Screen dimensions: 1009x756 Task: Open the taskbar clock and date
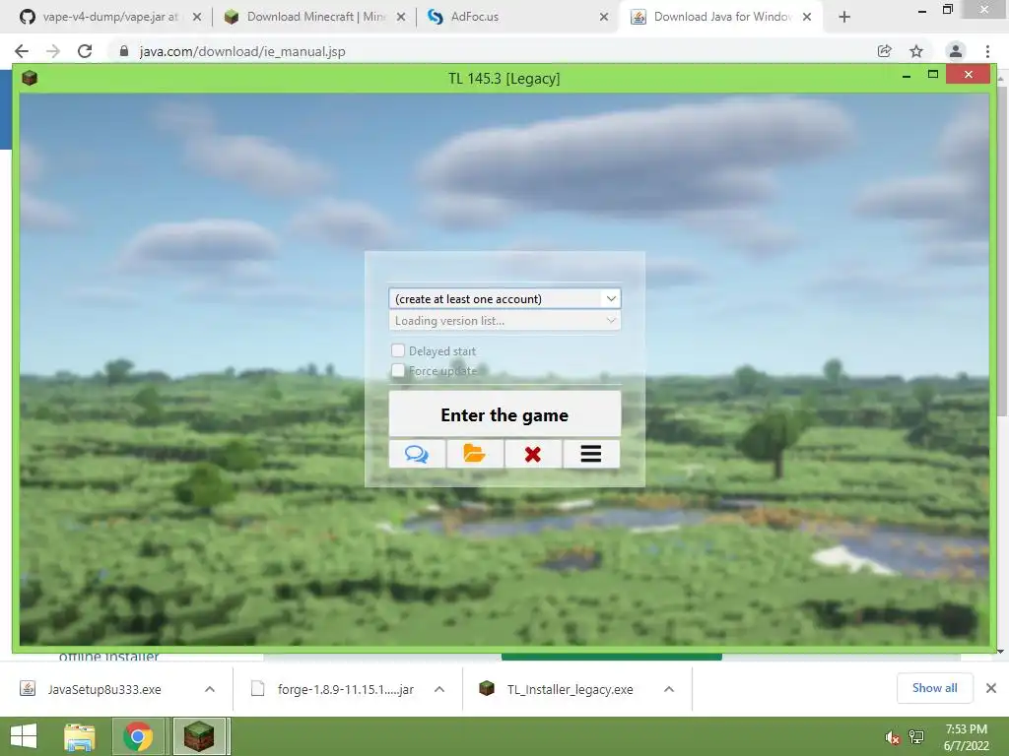pyautogui.click(x=966, y=737)
